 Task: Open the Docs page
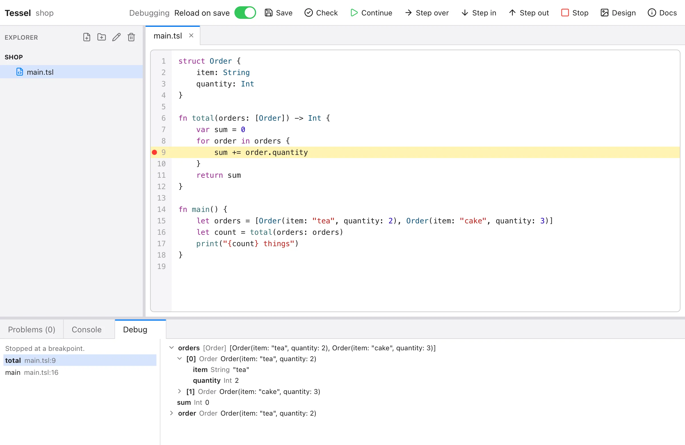[x=662, y=13]
